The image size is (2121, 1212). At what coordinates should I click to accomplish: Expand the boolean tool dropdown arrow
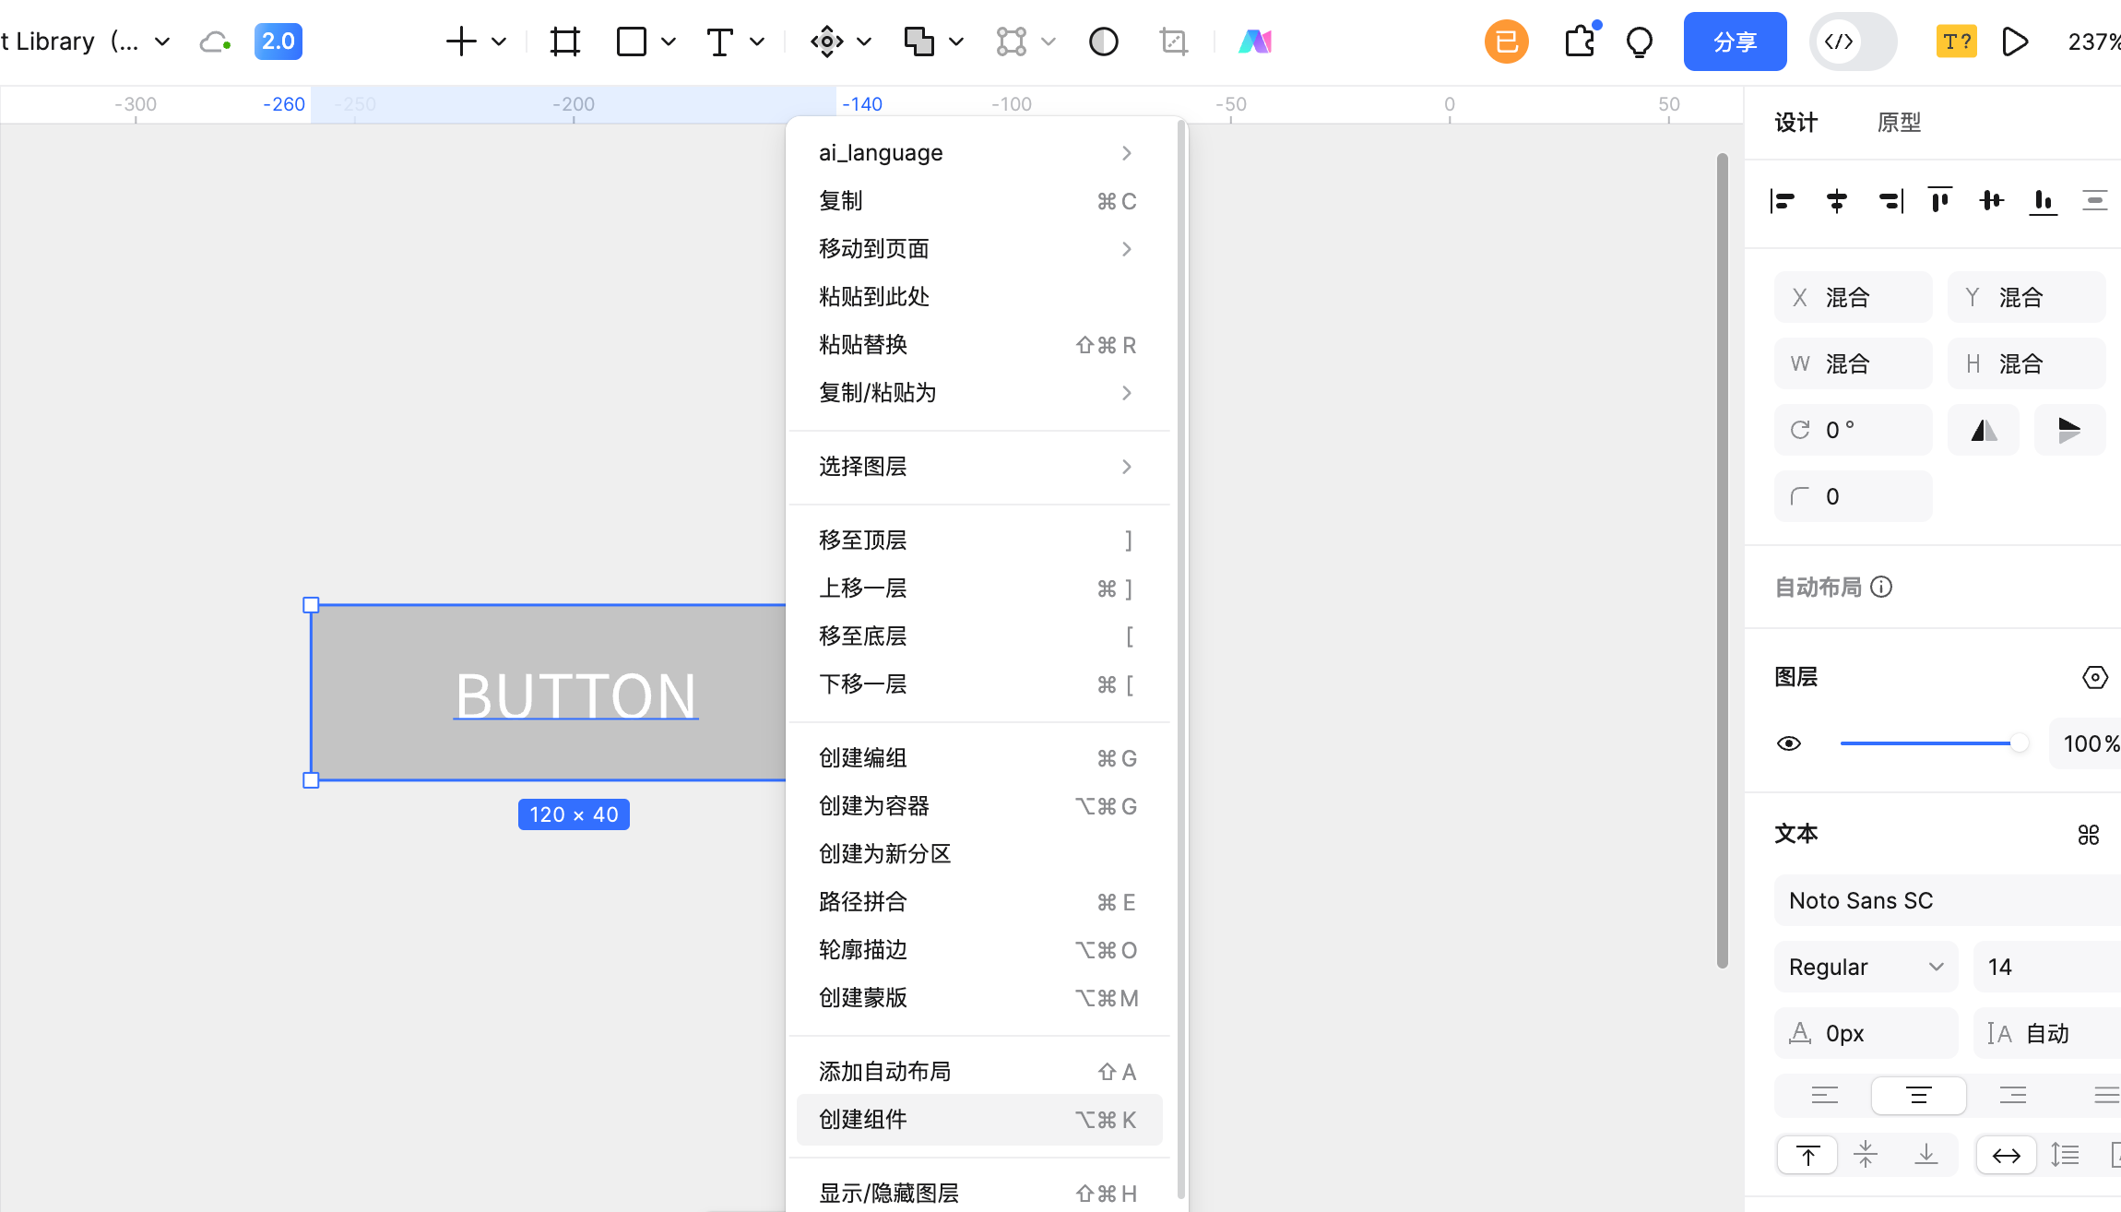pyautogui.click(x=956, y=42)
